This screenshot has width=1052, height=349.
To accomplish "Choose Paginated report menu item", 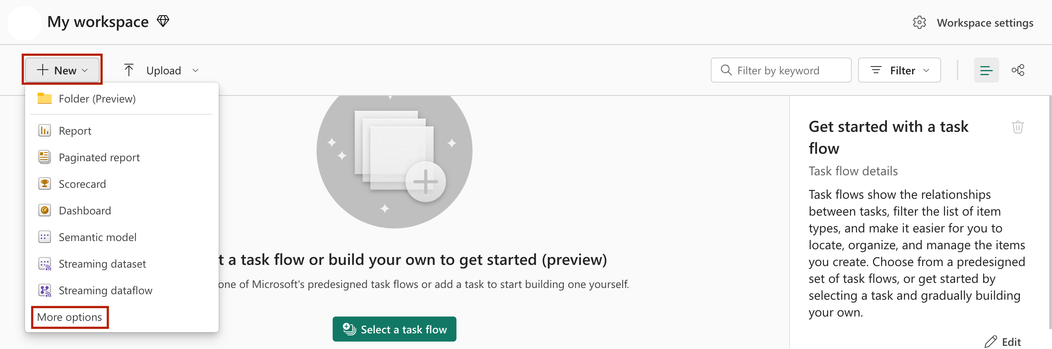I will pos(121,157).
